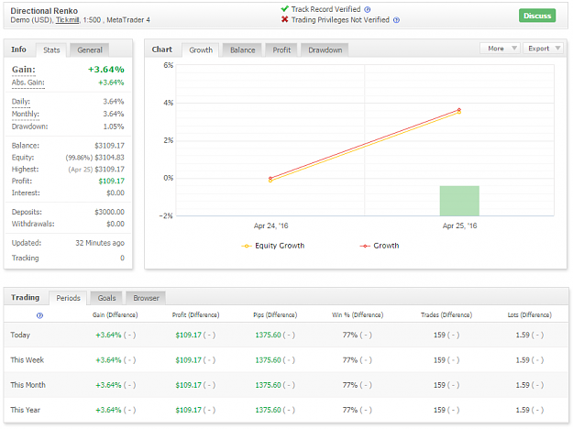
Task: Open the Periods tab in Trading
Action: pos(68,298)
